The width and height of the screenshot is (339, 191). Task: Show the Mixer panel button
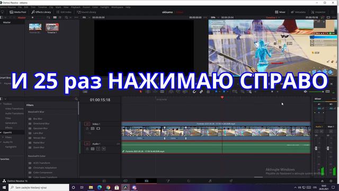pyautogui.click(x=280, y=12)
